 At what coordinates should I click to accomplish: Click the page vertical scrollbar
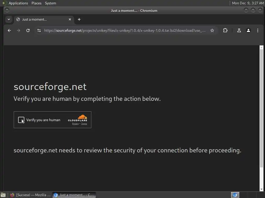coord(261,108)
